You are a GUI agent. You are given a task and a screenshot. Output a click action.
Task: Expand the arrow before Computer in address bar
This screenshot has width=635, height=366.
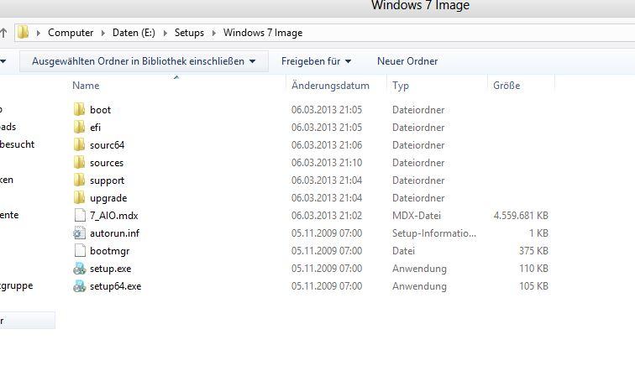tap(39, 33)
